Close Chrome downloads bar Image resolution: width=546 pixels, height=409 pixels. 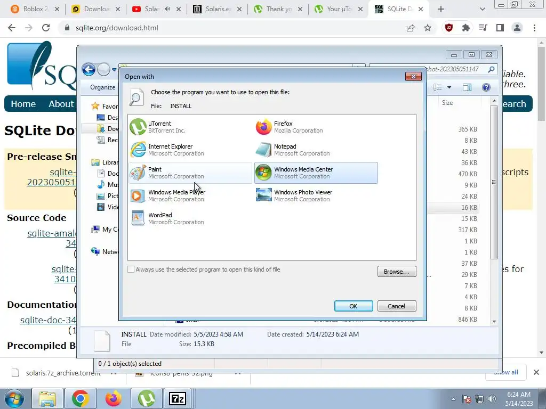[536, 372]
